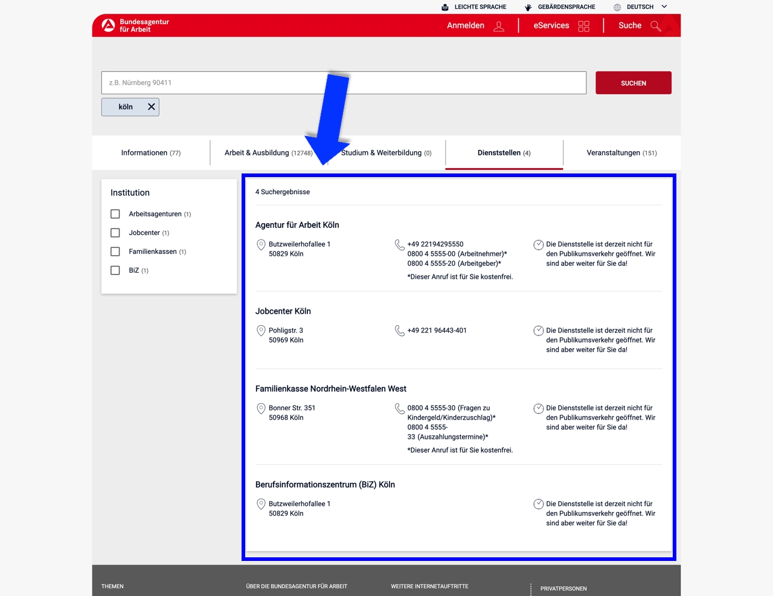Click the Gebärdensprache hands icon
Image resolution: width=773 pixels, height=596 pixels.
(528, 7)
